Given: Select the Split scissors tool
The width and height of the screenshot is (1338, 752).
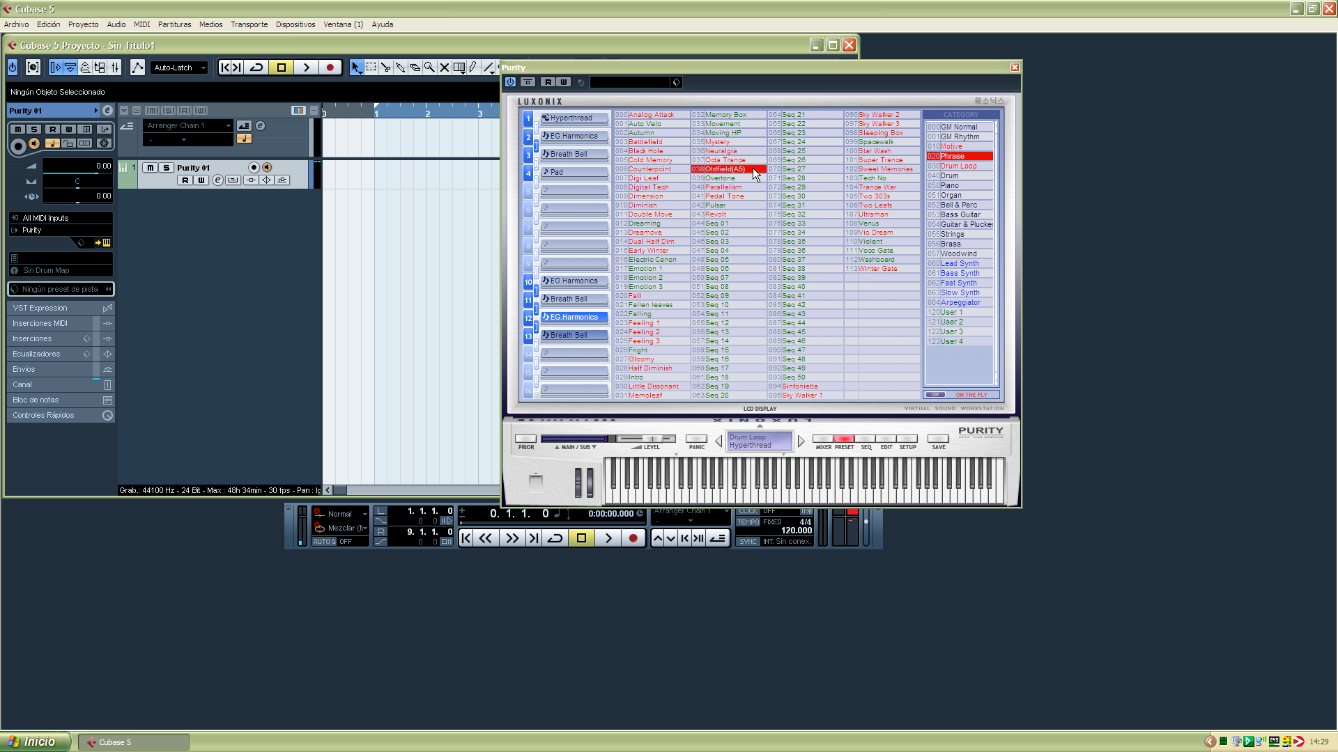Looking at the screenshot, I should tap(385, 68).
